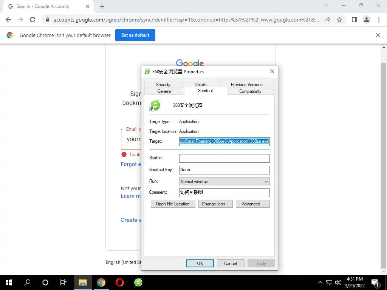Click the Chrome forward arrow
This screenshot has width=387, height=290.
(20, 20)
